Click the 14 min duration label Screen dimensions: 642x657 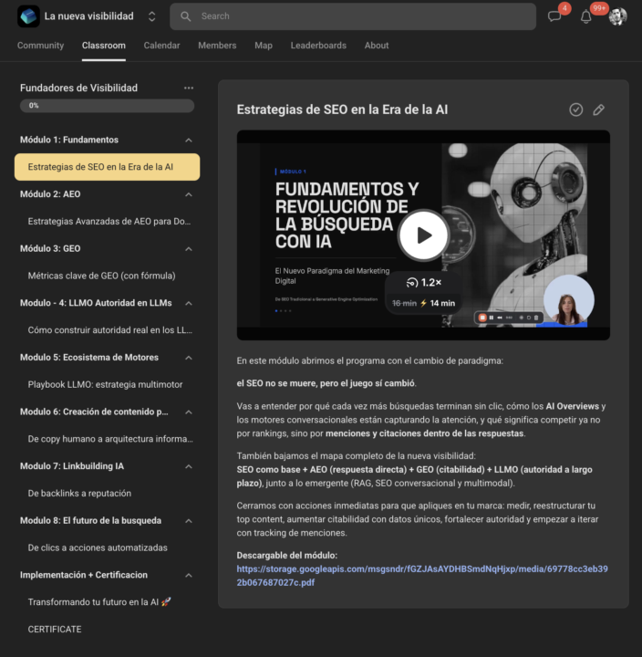tap(442, 303)
